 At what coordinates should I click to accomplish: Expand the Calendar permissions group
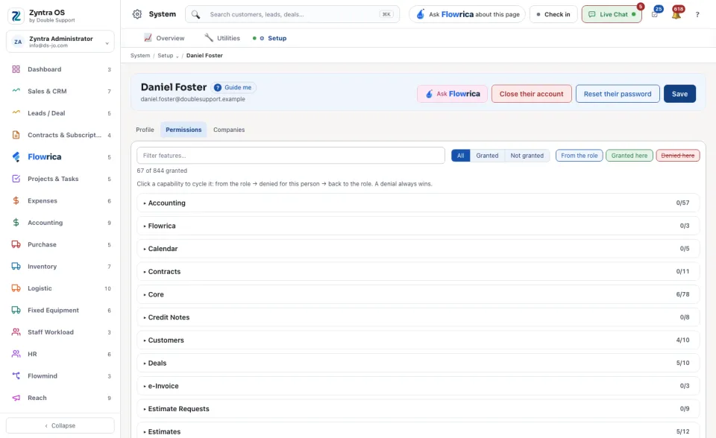[x=418, y=249]
